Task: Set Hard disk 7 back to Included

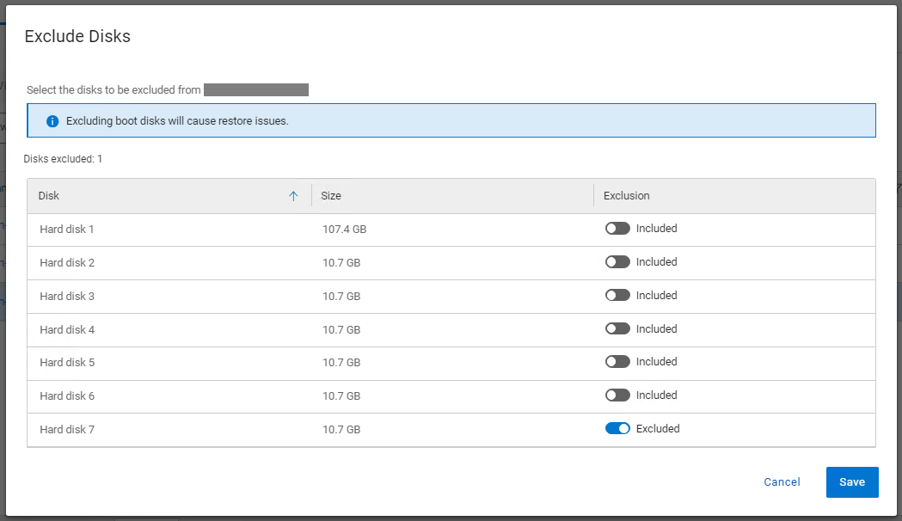Action: tap(617, 428)
